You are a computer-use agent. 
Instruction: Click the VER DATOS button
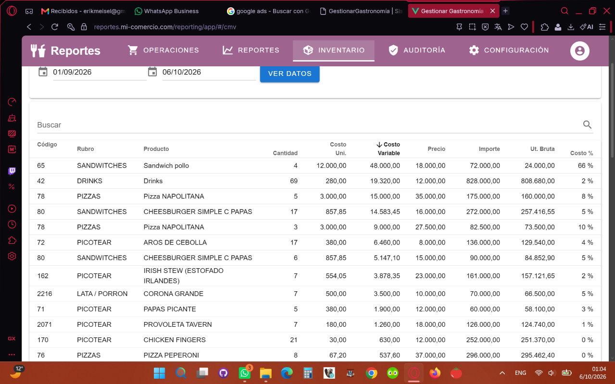pos(290,74)
